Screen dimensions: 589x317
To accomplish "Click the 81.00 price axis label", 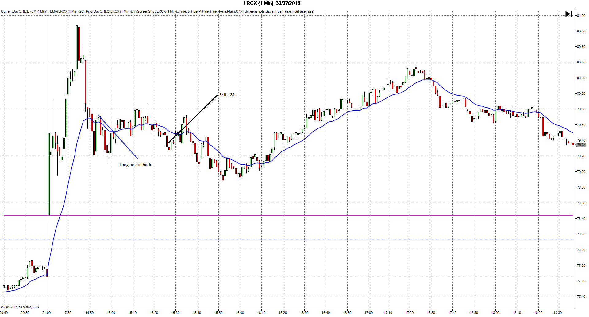I will (581, 16).
